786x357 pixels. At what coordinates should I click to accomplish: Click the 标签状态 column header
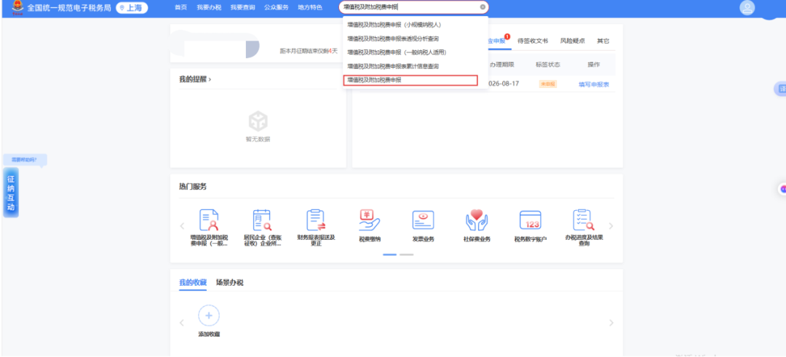[548, 65]
